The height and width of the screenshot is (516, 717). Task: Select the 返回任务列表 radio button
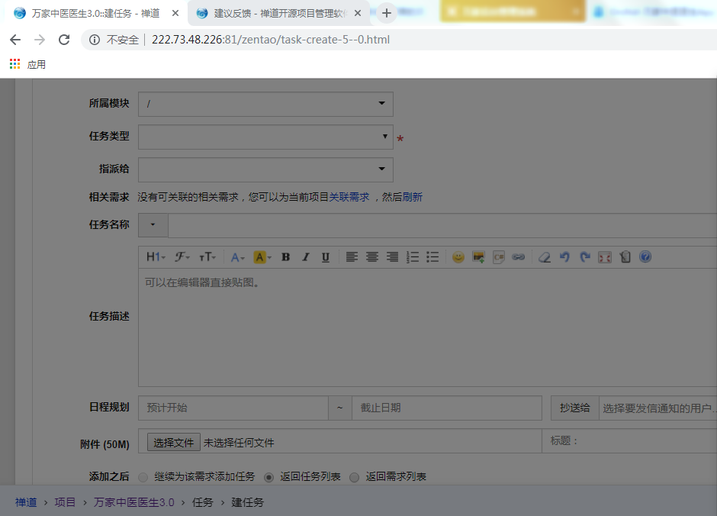pos(268,477)
